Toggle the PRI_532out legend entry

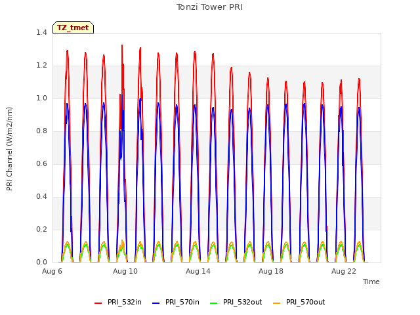[236, 302]
